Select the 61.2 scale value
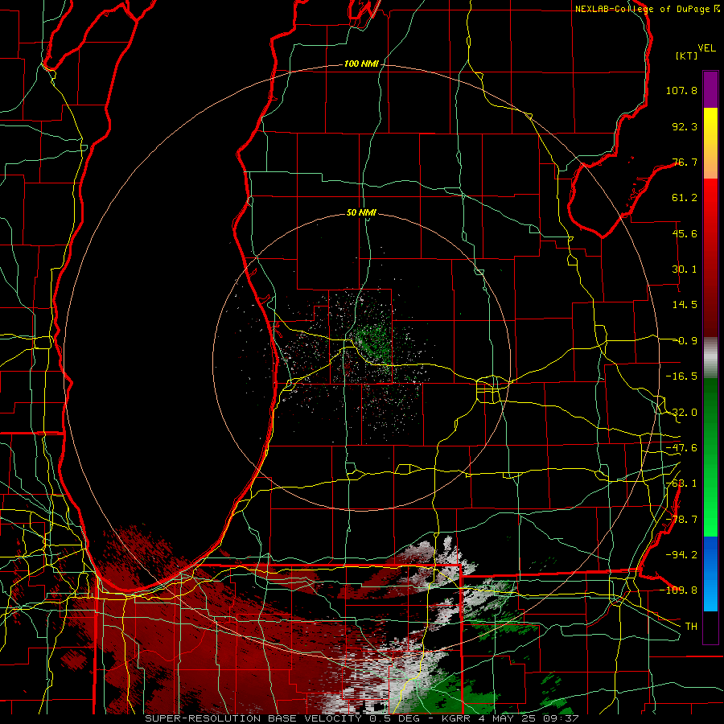 (x=685, y=198)
